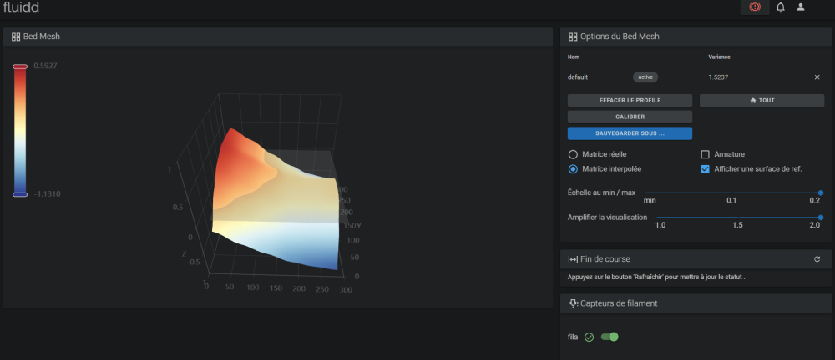Enable the Armature checkbox
Viewport: 835px width, 360px height.
click(x=705, y=154)
